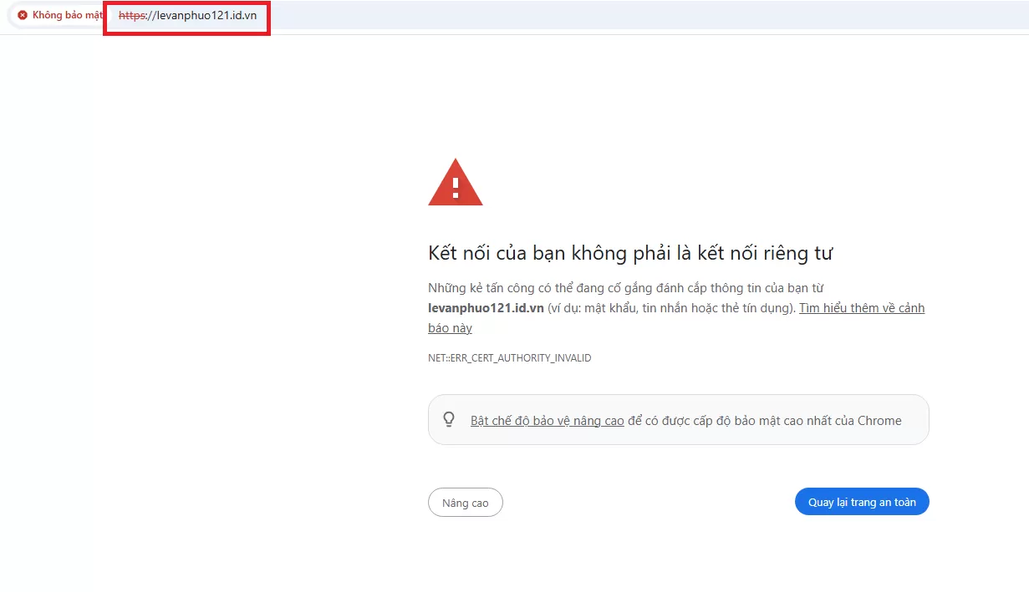Open the "Tìm hiểu thêm về cảnh báo này" link

click(x=861, y=308)
